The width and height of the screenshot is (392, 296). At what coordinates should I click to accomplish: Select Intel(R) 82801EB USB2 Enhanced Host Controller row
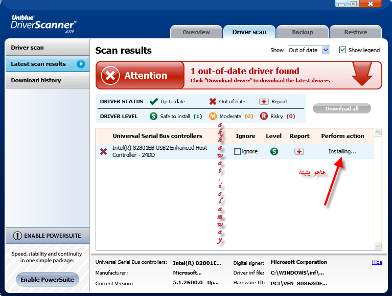point(235,151)
